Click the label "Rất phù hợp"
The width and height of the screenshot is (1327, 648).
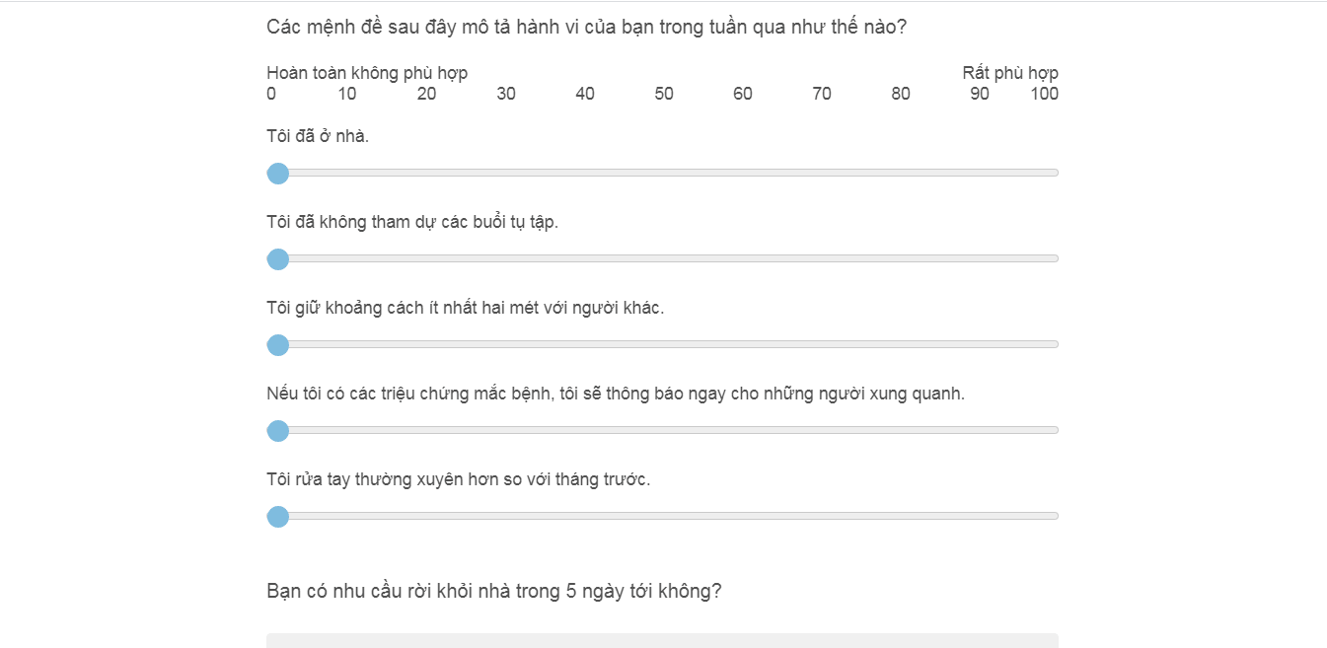tap(1010, 72)
